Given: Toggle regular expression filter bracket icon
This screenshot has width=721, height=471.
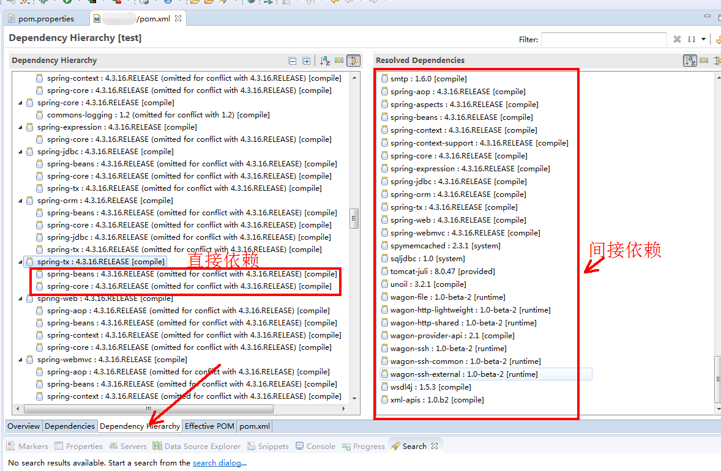Looking at the screenshot, I should [x=692, y=39].
